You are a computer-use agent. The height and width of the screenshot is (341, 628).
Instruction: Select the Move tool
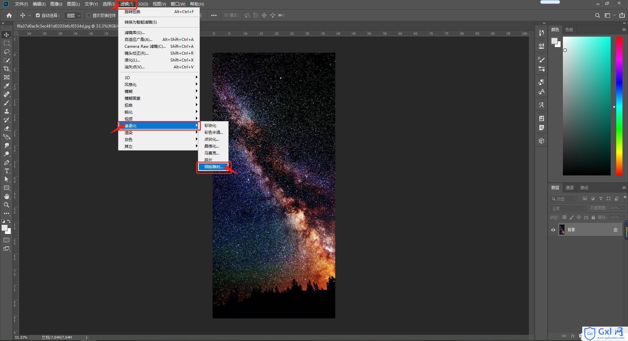(x=7, y=35)
